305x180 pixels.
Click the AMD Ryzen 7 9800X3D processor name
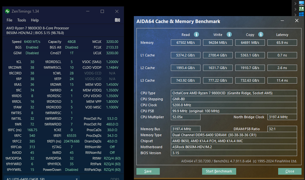38,28
